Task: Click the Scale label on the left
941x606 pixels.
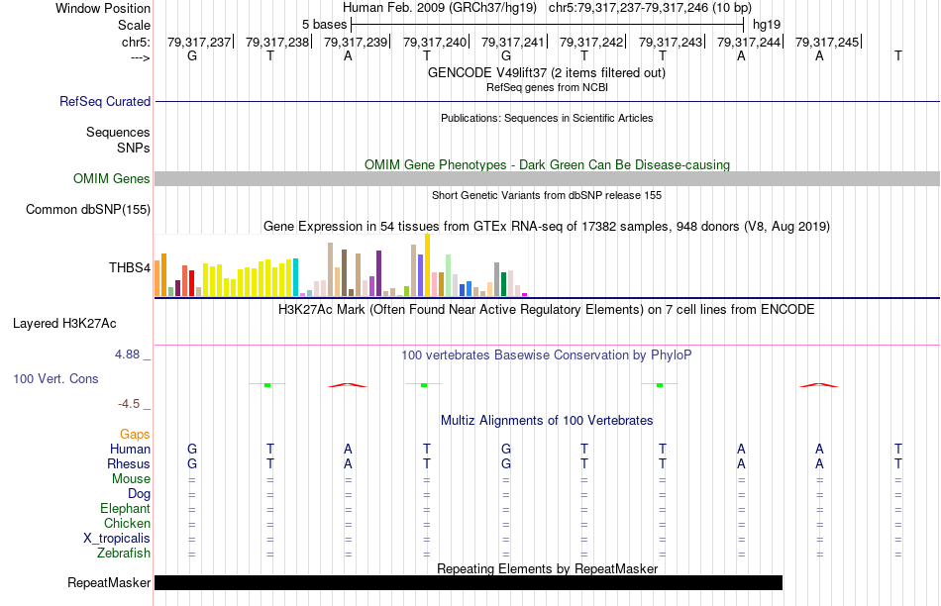Action: coord(134,25)
